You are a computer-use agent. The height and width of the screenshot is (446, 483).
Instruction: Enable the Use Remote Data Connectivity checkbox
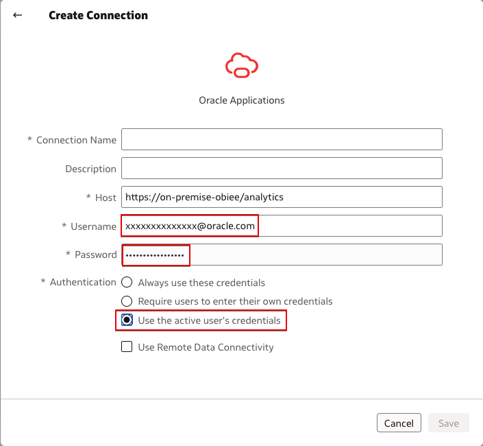point(127,347)
